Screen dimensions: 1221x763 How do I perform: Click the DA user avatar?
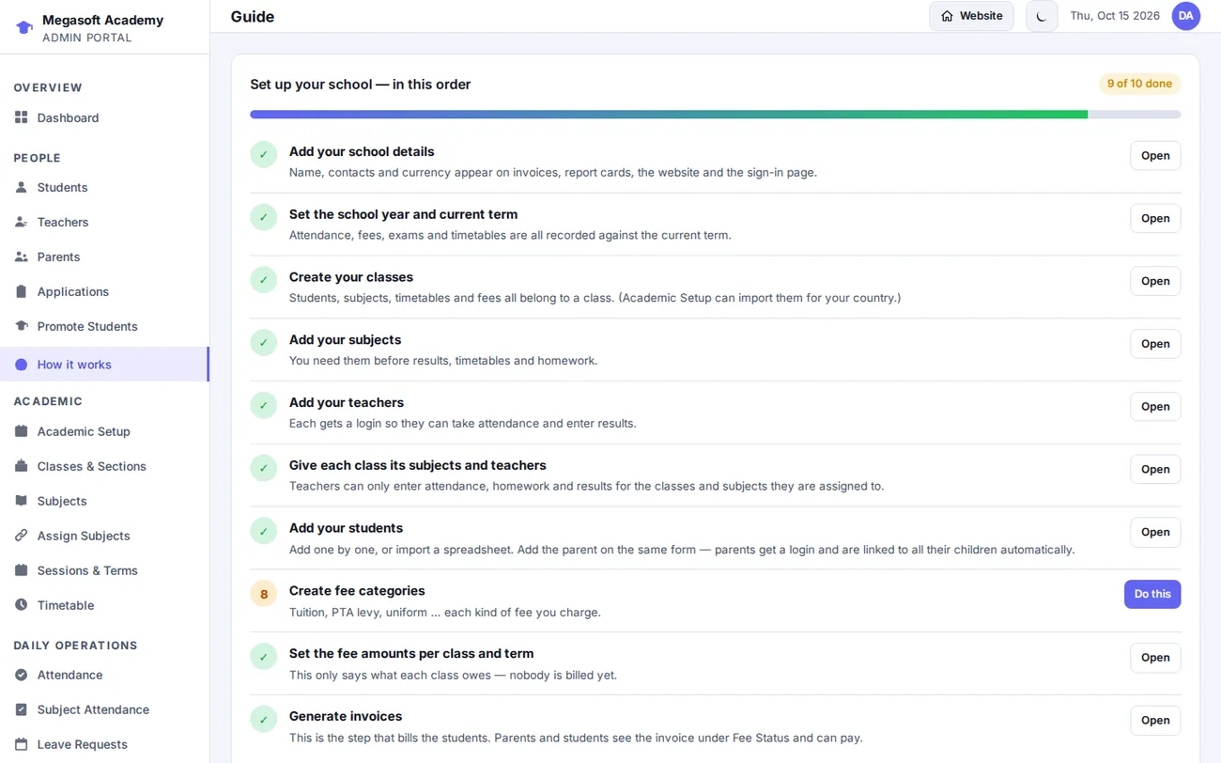(1186, 16)
